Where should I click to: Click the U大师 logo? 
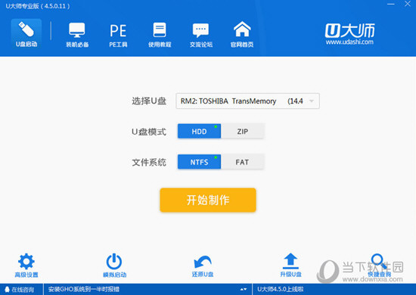pyautogui.click(x=349, y=30)
